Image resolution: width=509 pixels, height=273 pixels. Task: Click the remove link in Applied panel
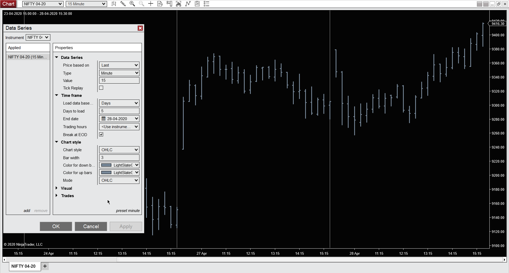coord(41,211)
